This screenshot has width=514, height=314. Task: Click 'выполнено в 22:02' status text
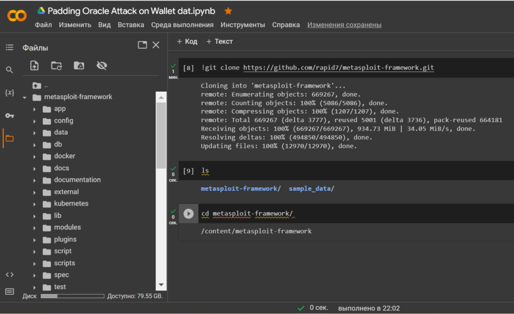click(x=369, y=308)
